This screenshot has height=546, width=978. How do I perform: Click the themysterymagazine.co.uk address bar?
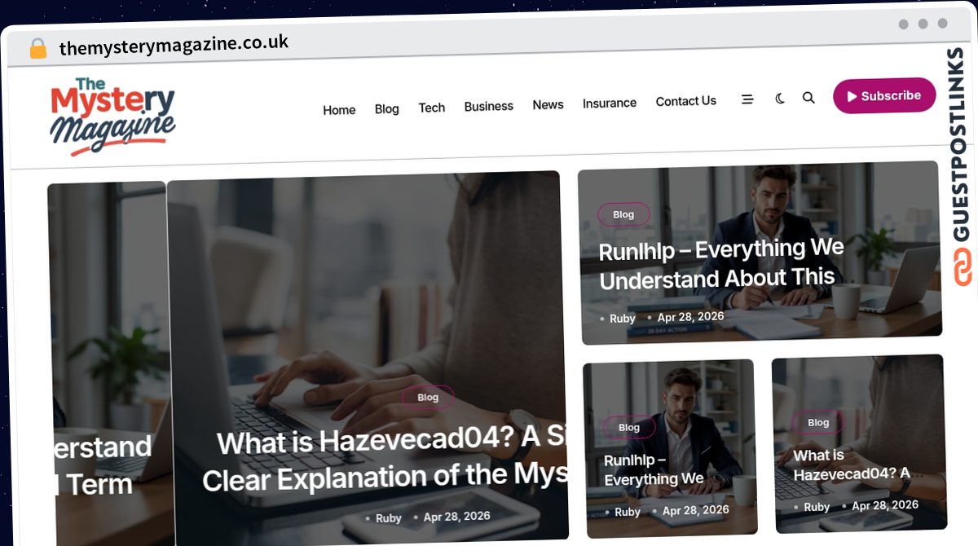point(174,45)
